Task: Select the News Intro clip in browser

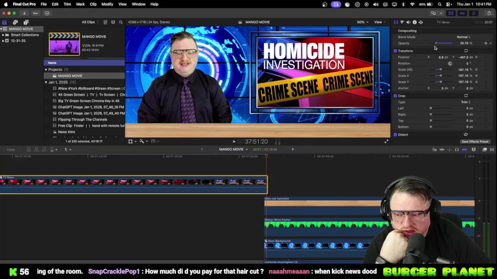Action: [x=66, y=132]
